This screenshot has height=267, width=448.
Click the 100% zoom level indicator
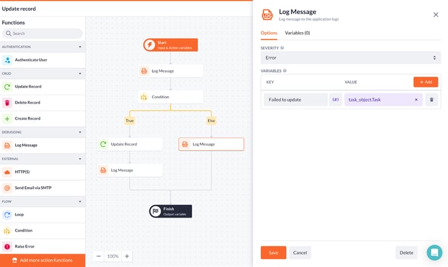(113, 256)
